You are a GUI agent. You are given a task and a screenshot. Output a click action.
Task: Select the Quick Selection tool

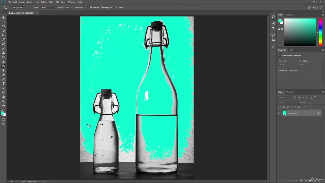coord(3,31)
